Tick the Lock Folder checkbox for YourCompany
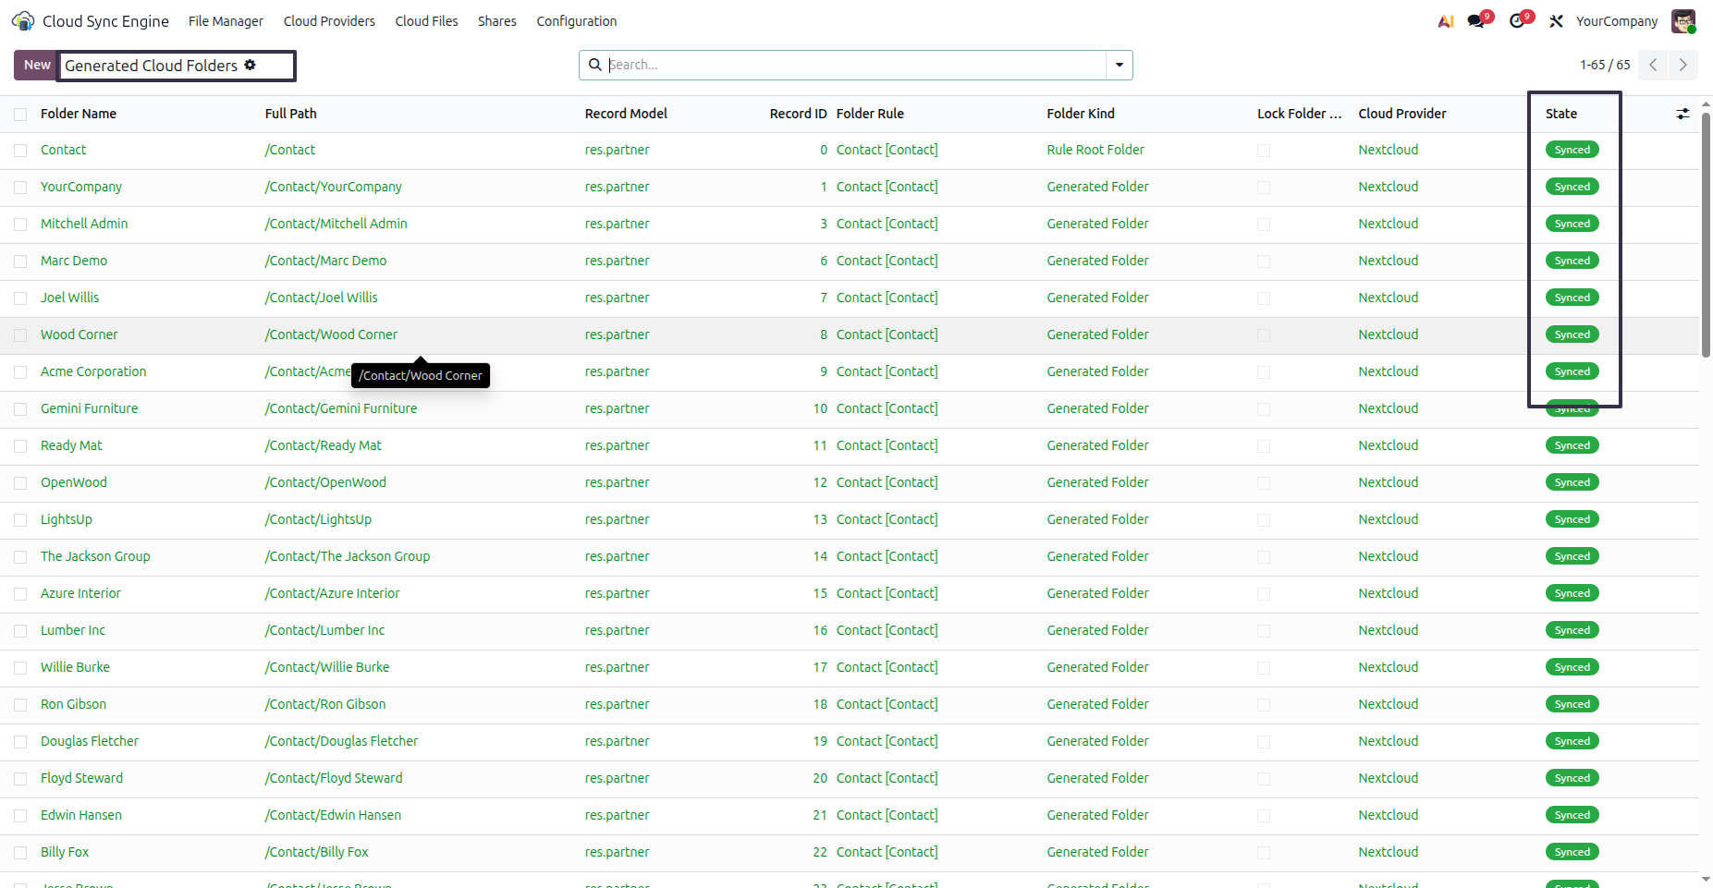The height and width of the screenshot is (888, 1713). pos(1264,188)
